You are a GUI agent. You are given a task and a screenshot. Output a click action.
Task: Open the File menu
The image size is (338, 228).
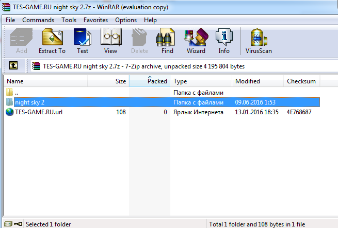10,20
